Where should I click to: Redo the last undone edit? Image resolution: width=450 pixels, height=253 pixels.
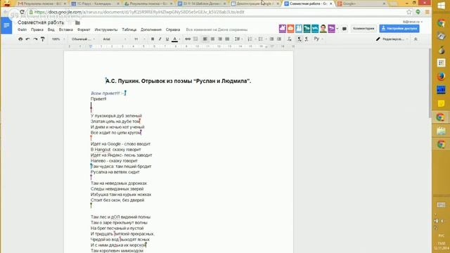click(x=35, y=39)
